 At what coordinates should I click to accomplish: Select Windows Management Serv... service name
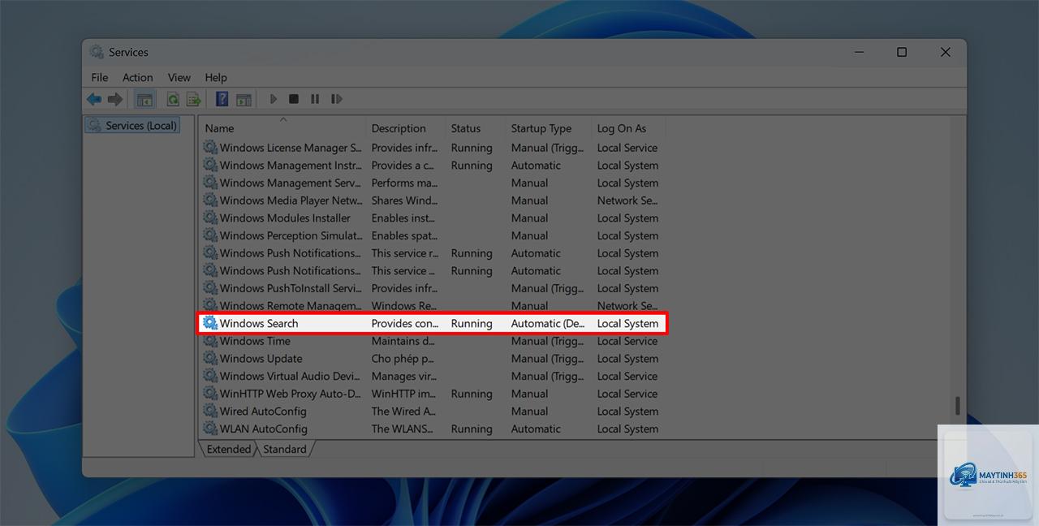click(x=291, y=183)
